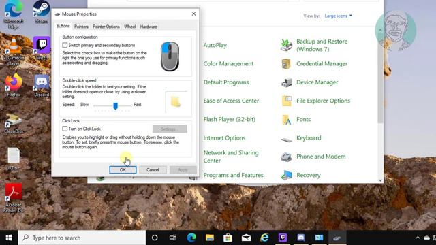The width and height of the screenshot is (436, 245).
Task: Enable Switch primary and secondary buttons
Action: point(65,45)
